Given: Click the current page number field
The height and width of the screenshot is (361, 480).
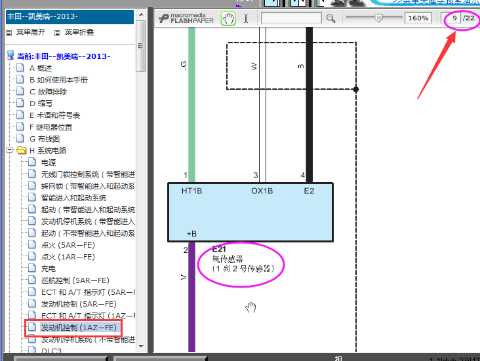Looking at the screenshot, I should tap(452, 18).
